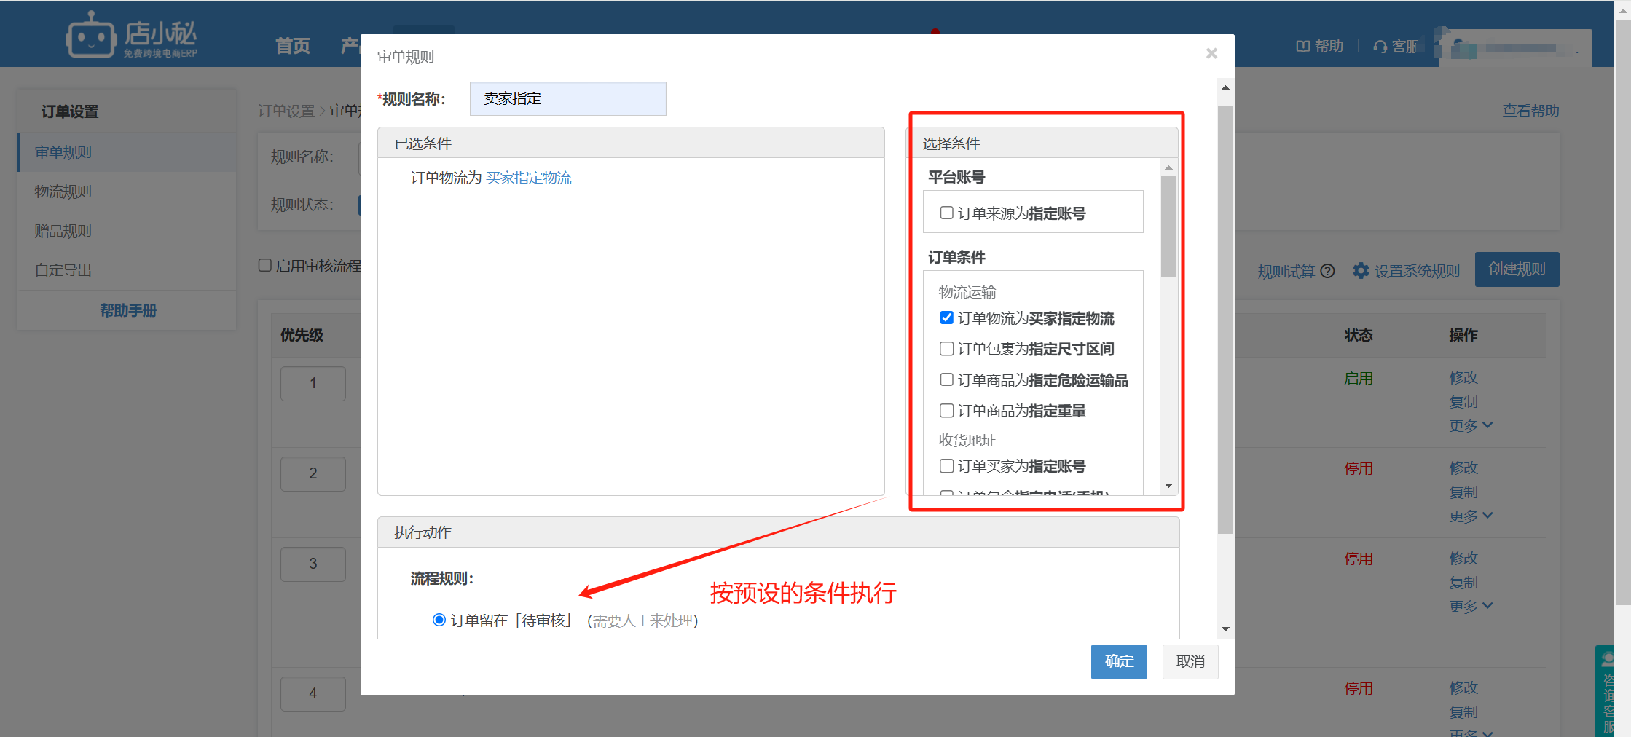Viewport: 1631px width, 737px height.
Task: Click 停用 status of priority 2 rule
Action: tap(1359, 469)
